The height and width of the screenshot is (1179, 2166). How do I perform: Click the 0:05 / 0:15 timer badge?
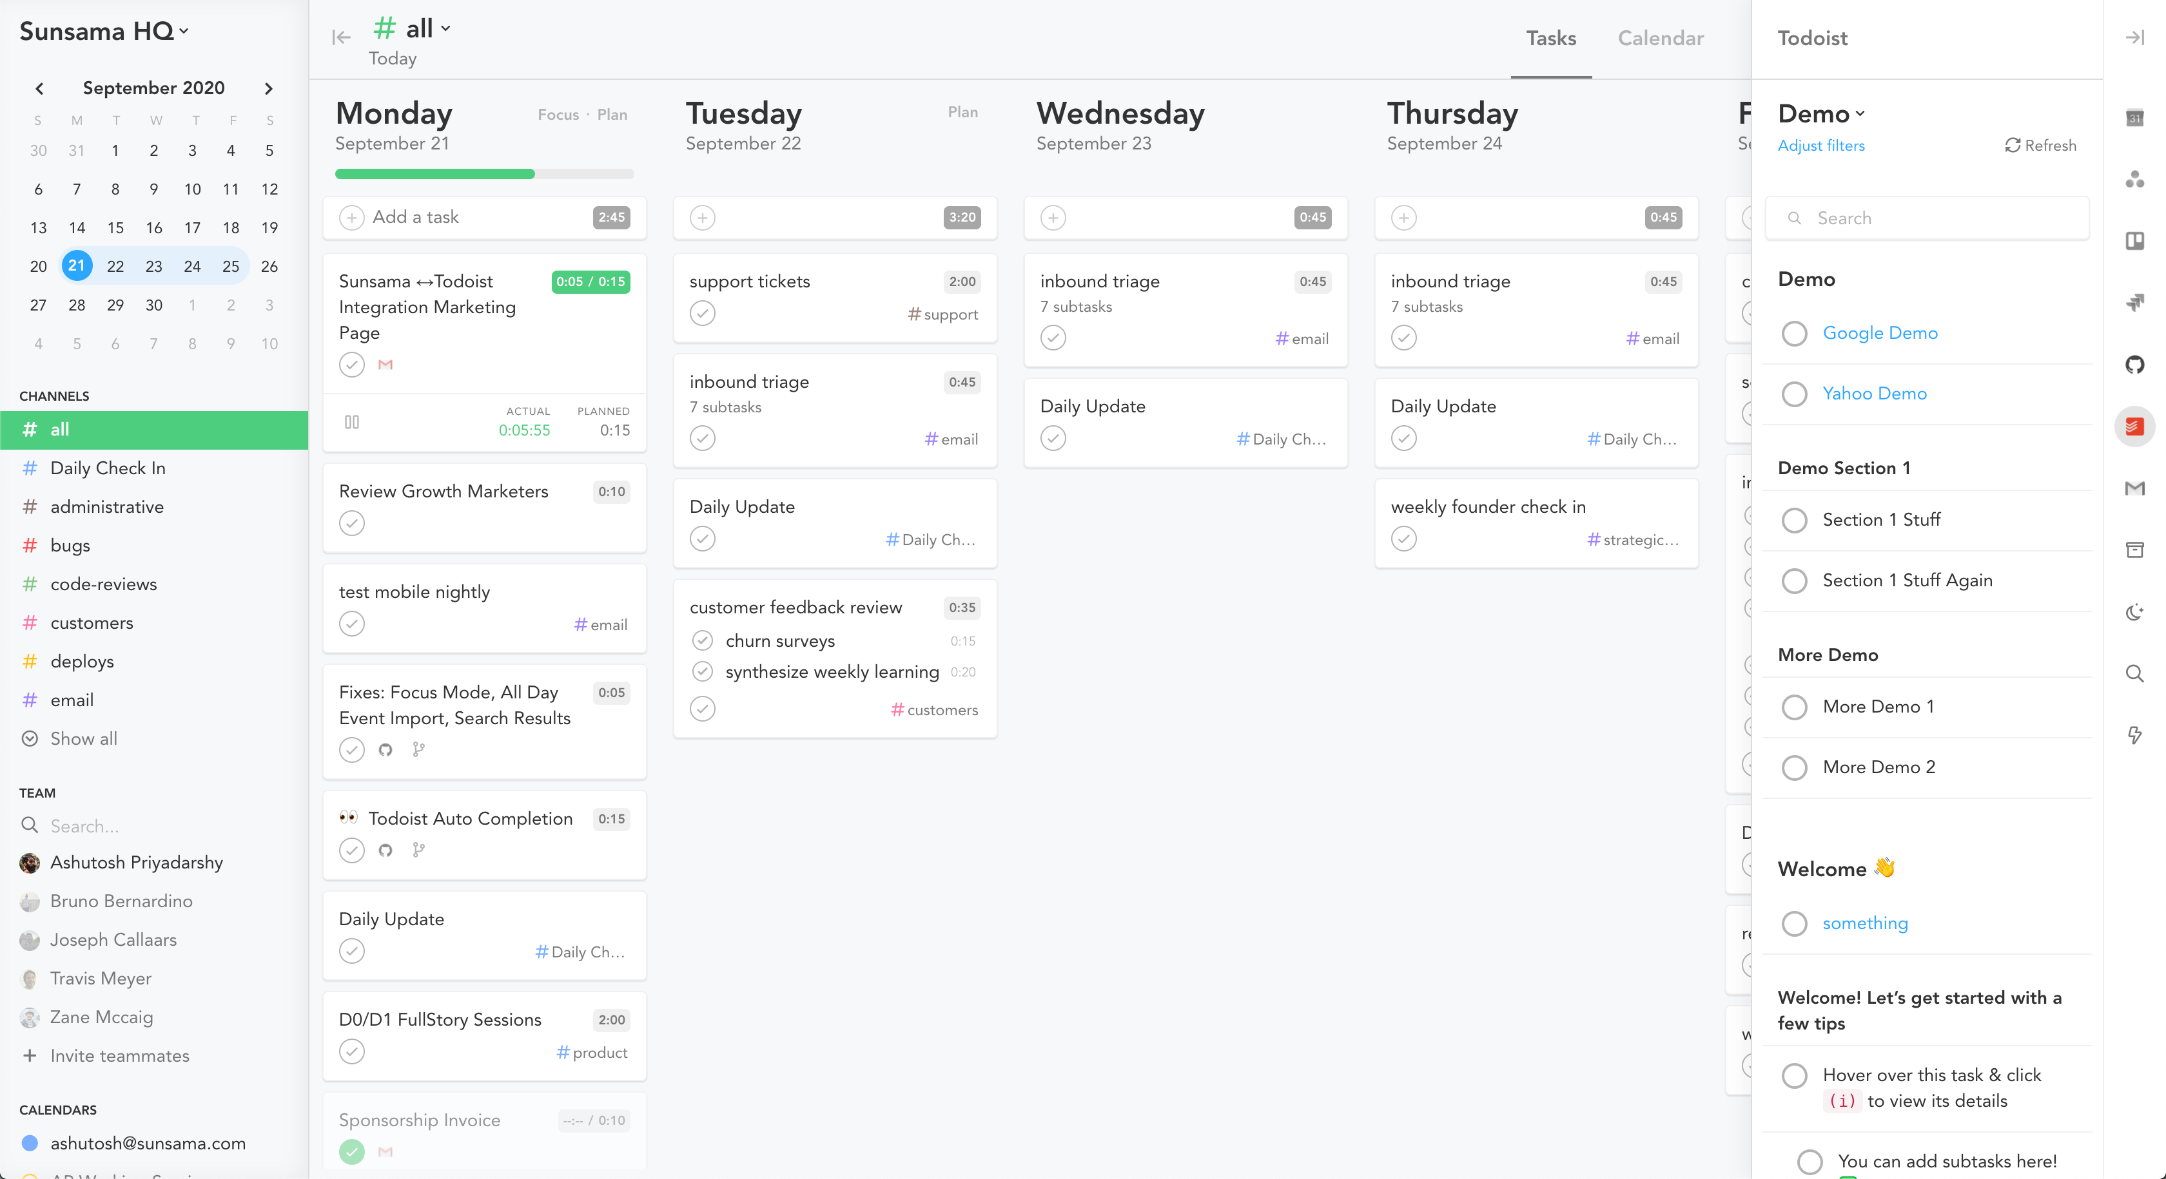coord(590,282)
